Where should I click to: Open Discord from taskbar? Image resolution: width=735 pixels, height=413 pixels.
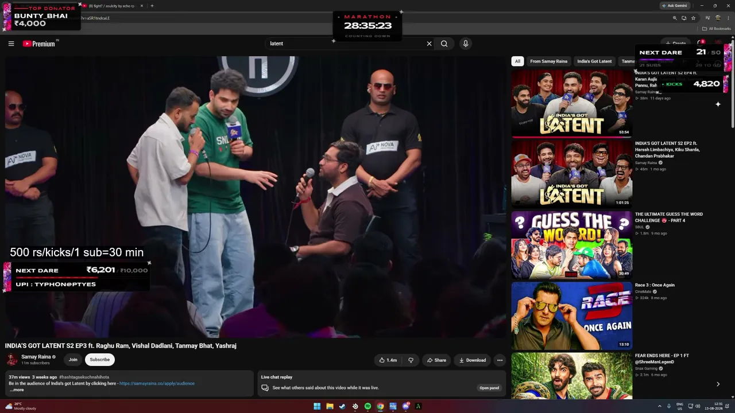tap(405, 407)
